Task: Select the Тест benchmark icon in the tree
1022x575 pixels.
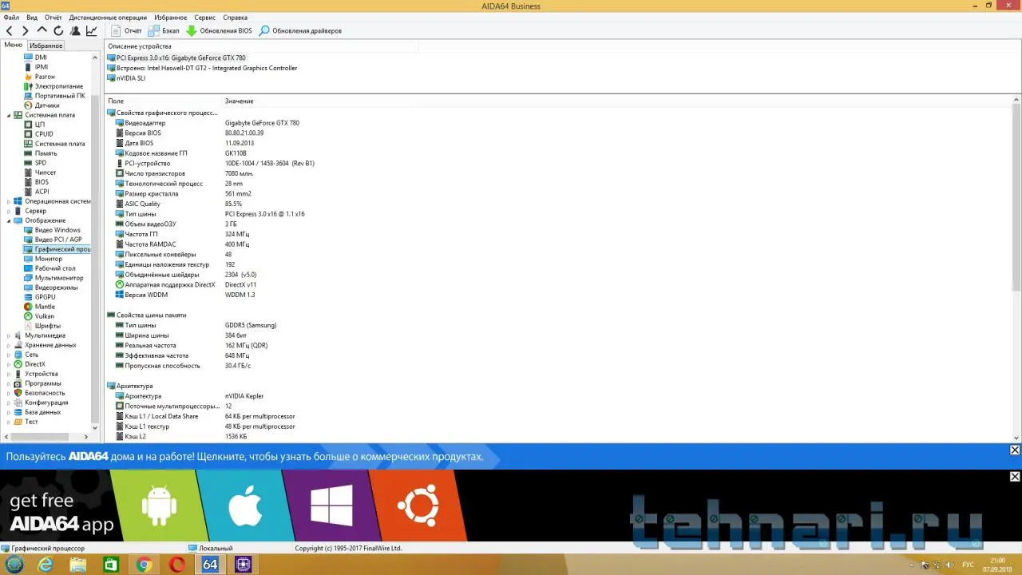Action: tap(18, 422)
